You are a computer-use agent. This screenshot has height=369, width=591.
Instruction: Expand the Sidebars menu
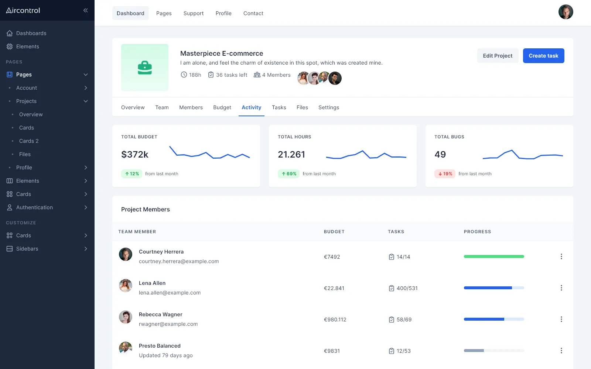(x=86, y=249)
